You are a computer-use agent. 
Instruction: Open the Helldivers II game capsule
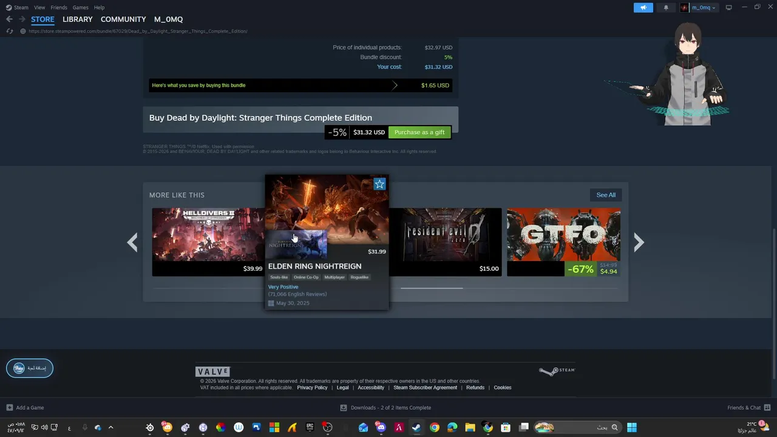(x=208, y=242)
